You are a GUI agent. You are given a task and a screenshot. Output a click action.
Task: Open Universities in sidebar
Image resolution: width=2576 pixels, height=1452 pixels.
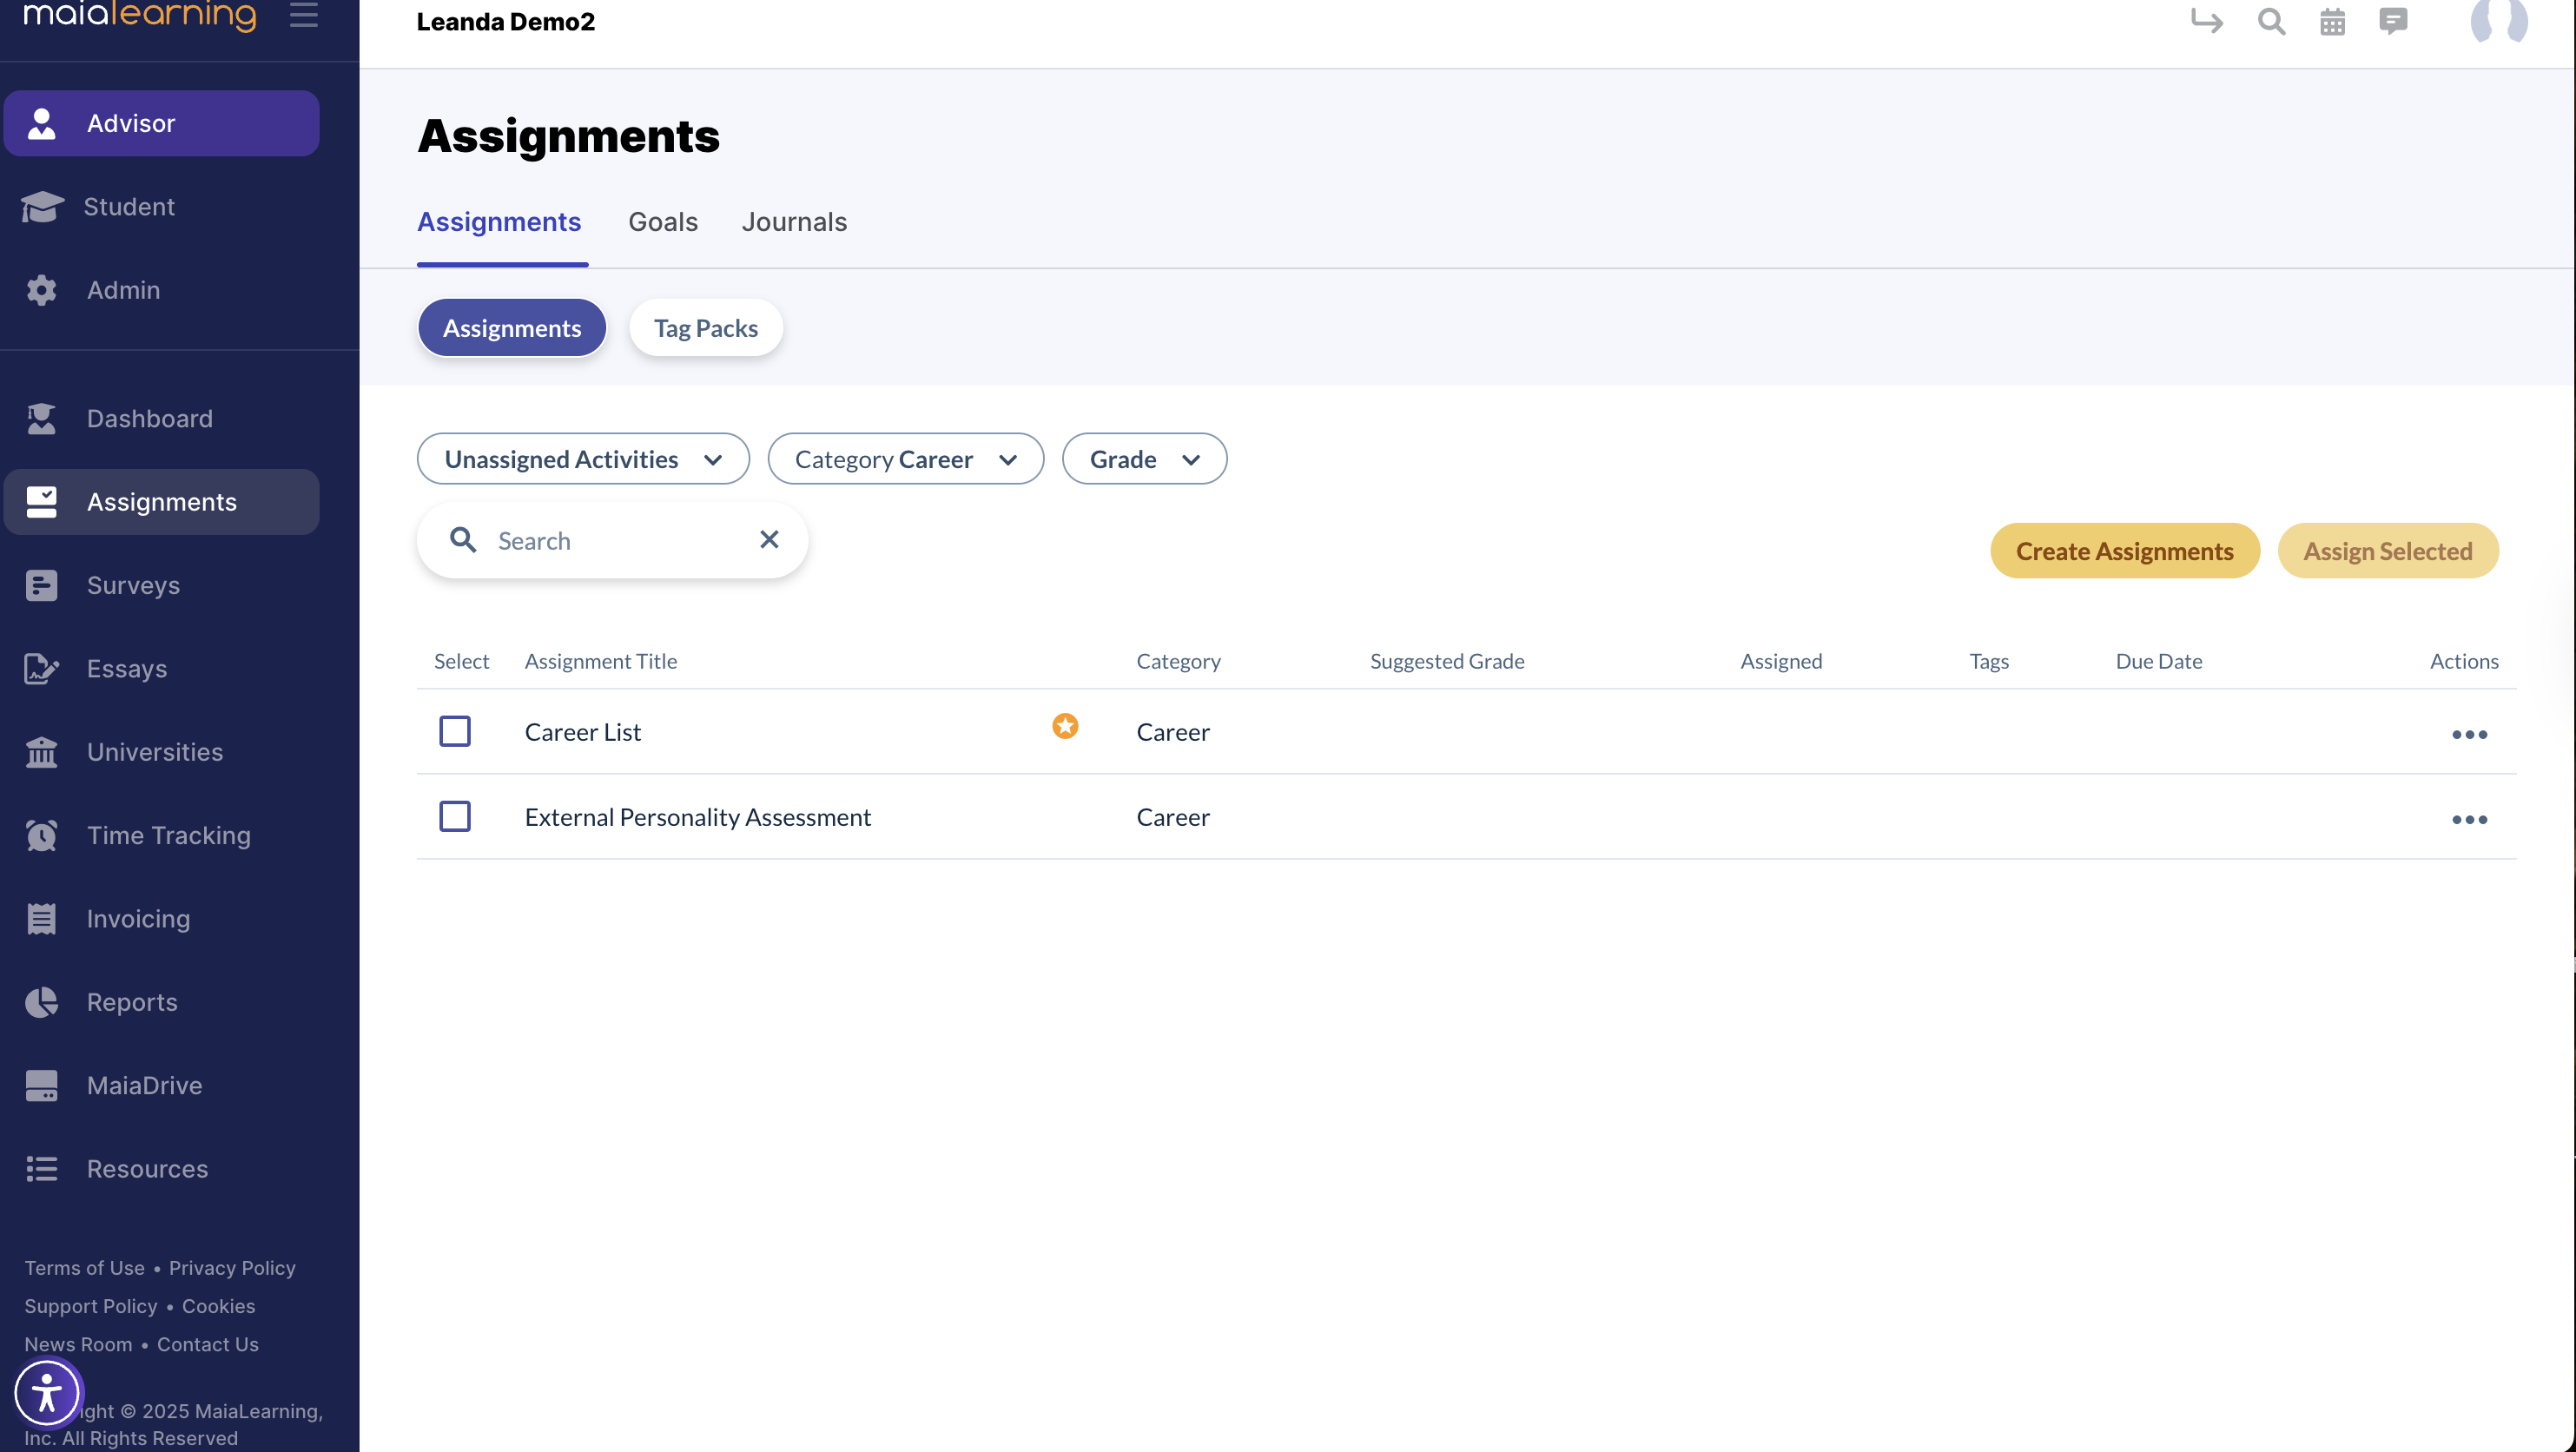162,752
